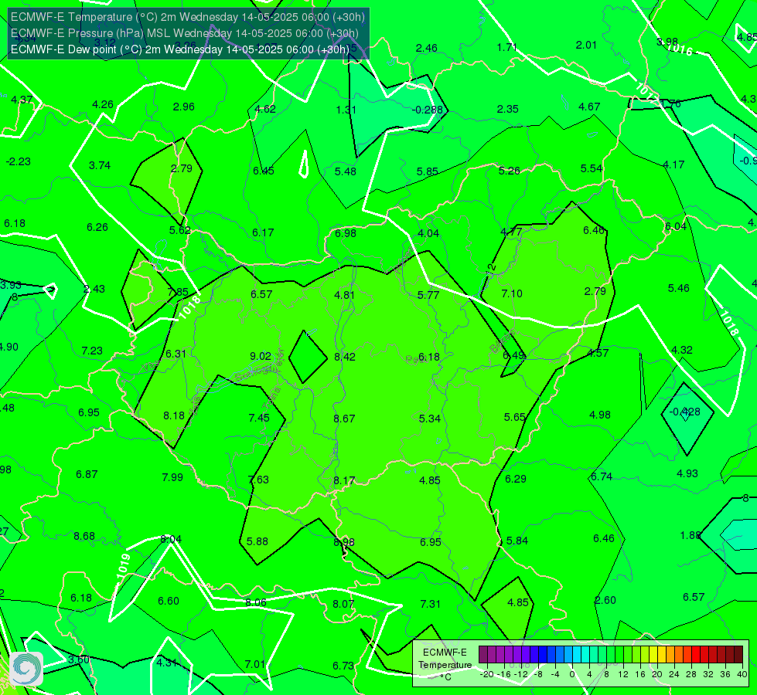
Task: Click the 6.74 dew point value
Action: (x=602, y=476)
